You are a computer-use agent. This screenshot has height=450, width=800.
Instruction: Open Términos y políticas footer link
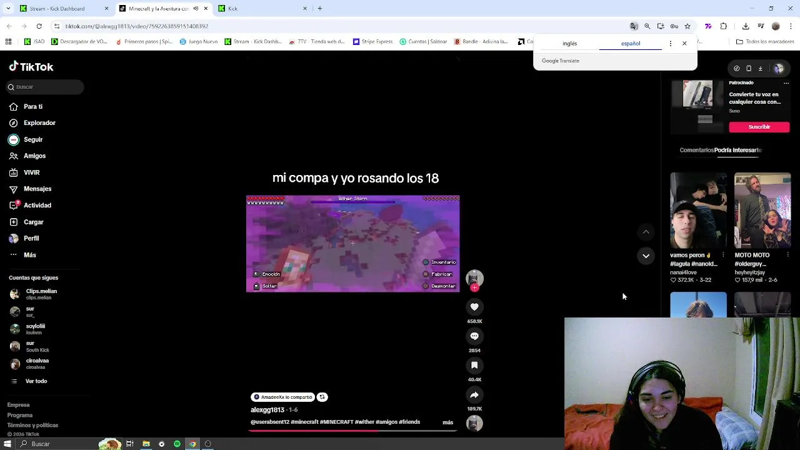pos(32,425)
